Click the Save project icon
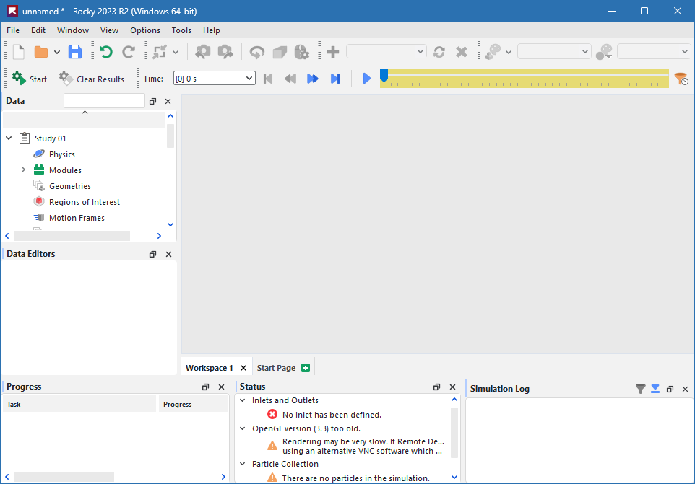The image size is (695, 484). 75,52
